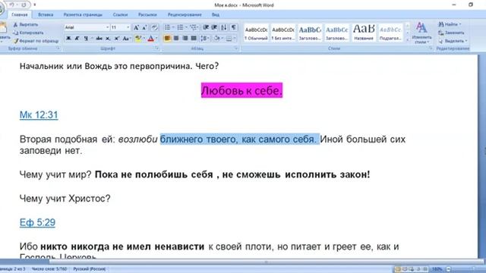
Task: Open the Ссылки ribbon tab
Action: (x=120, y=14)
